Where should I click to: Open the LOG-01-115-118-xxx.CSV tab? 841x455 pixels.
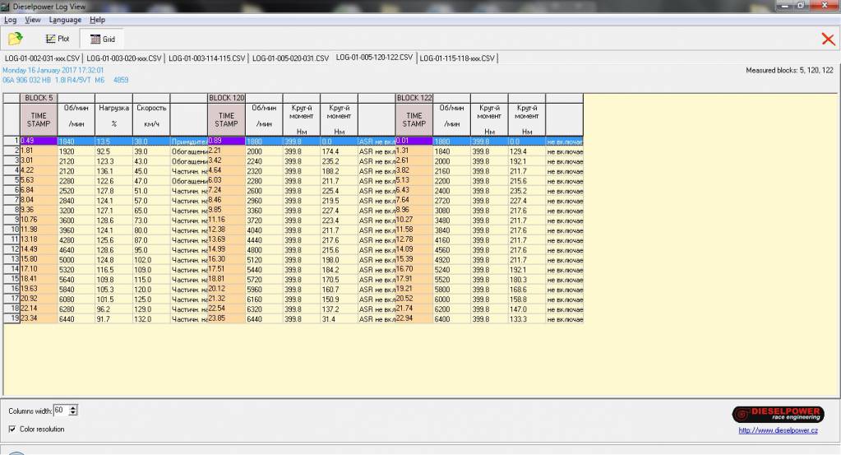[x=458, y=58]
